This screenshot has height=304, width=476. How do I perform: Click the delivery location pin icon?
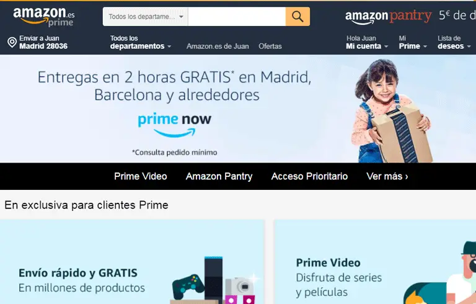click(12, 42)
